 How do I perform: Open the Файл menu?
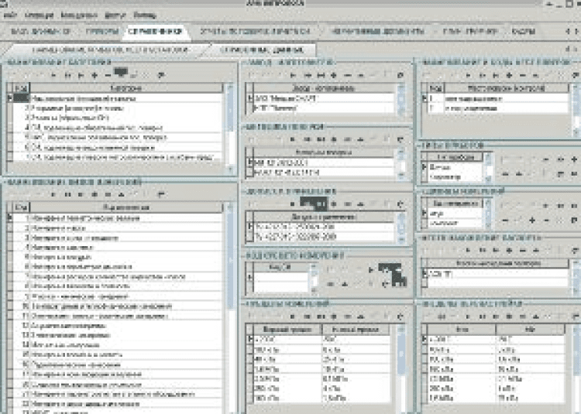[x=7, y=15]
